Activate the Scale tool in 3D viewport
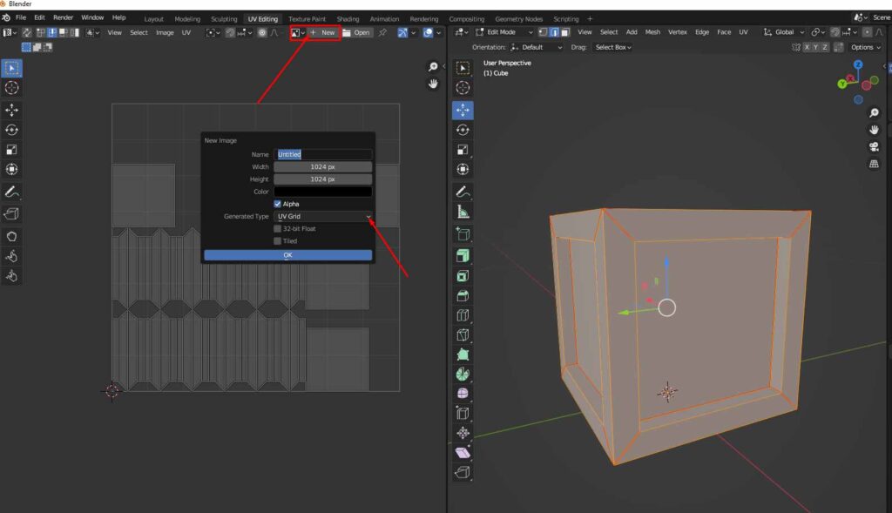 pos(463,150)
